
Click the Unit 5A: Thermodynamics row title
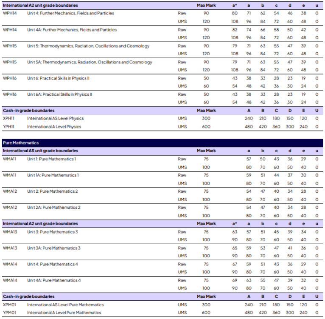click(90, 62)
